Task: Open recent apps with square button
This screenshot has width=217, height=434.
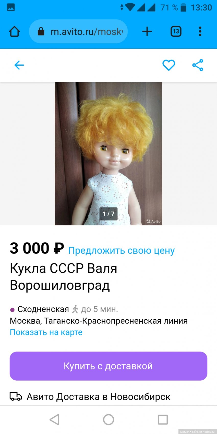Action: point(163,419)
